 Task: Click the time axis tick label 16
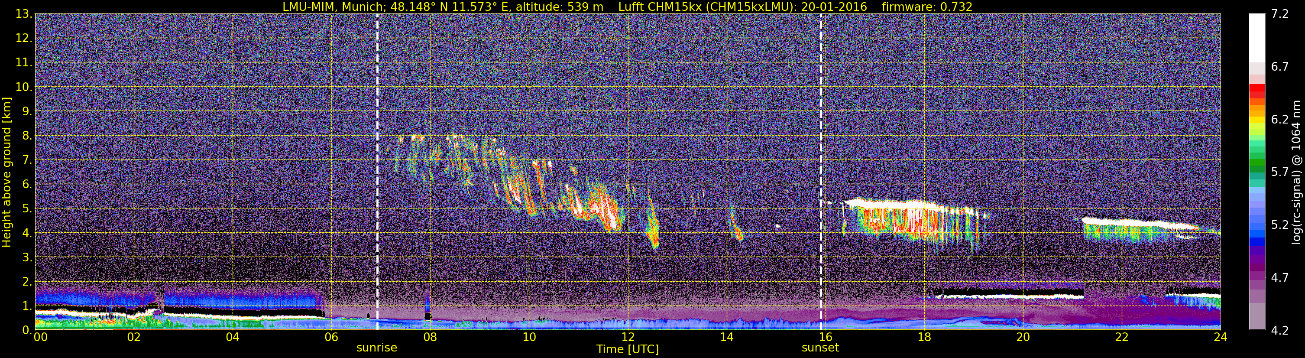pos(825,338)
